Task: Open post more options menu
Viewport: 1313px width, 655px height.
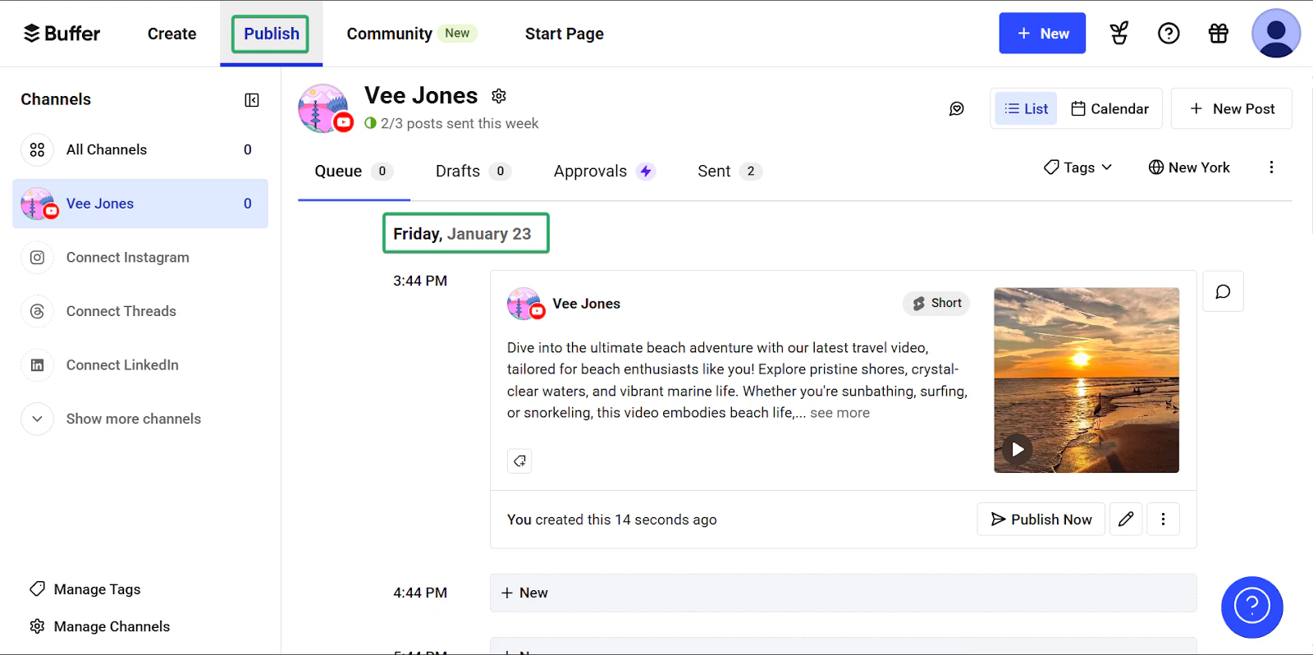Action: pos(1163,519)
